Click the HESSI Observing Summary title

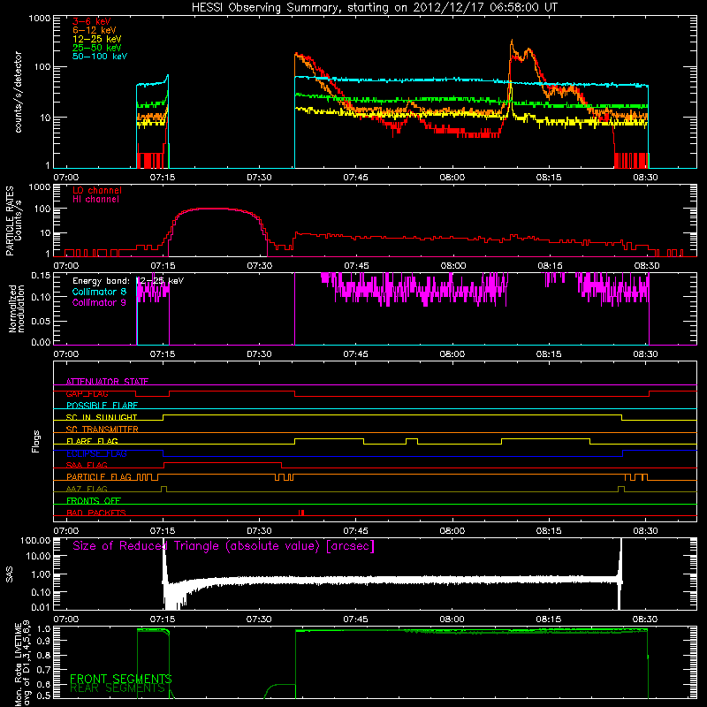point(374,8)
